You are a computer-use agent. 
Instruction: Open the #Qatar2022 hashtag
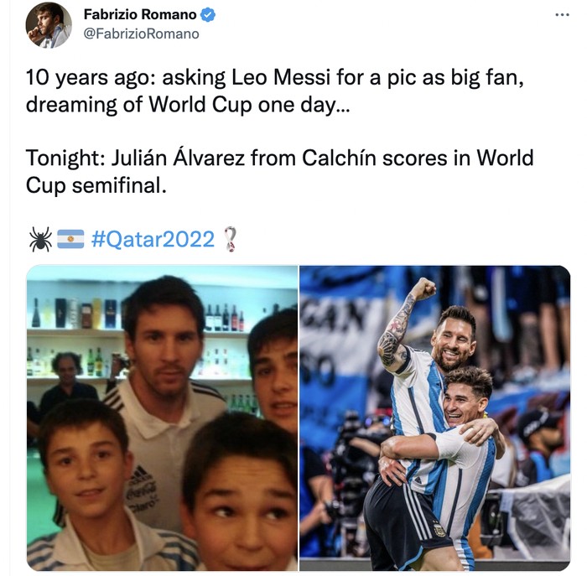pyautogui.click(x=153, y=239)
